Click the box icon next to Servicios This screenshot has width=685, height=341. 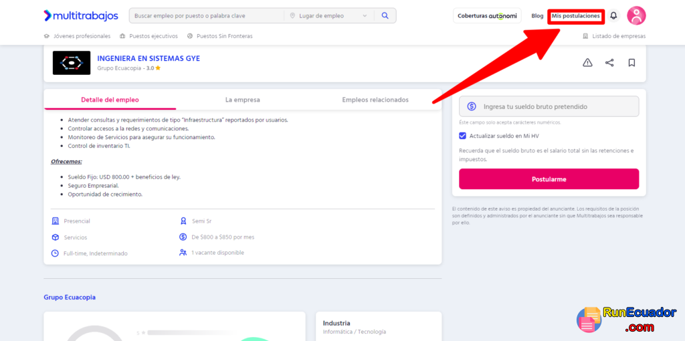coord(55,237)
